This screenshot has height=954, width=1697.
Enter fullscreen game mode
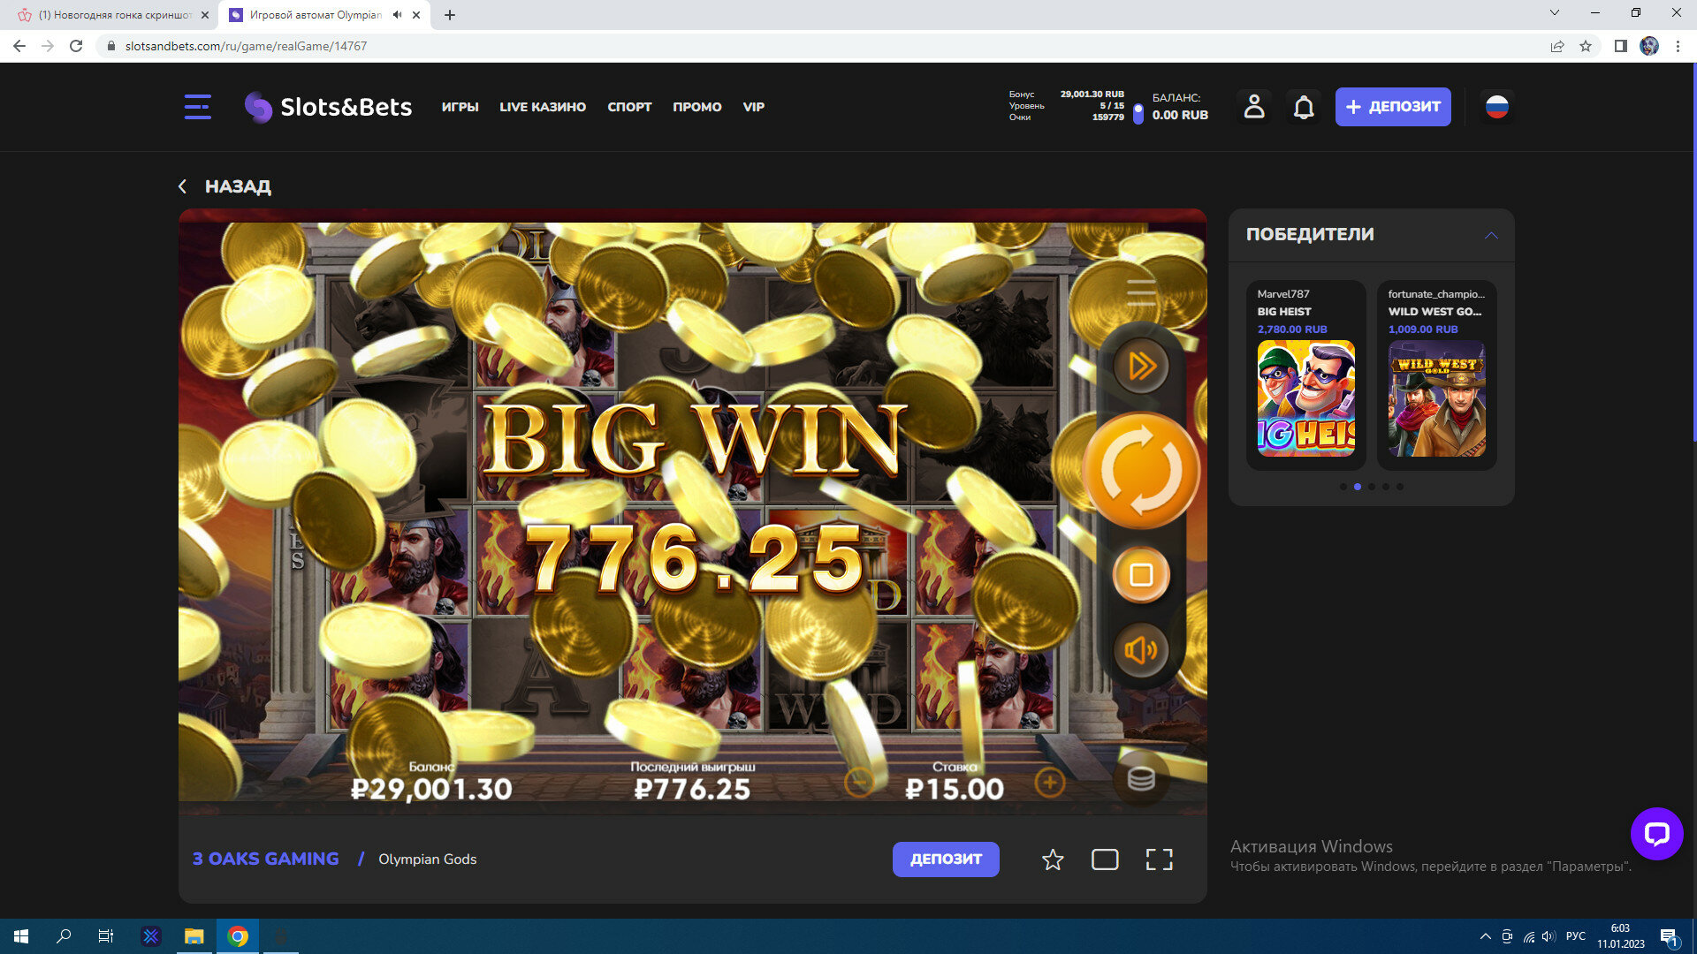click(x=1159, y=859)
